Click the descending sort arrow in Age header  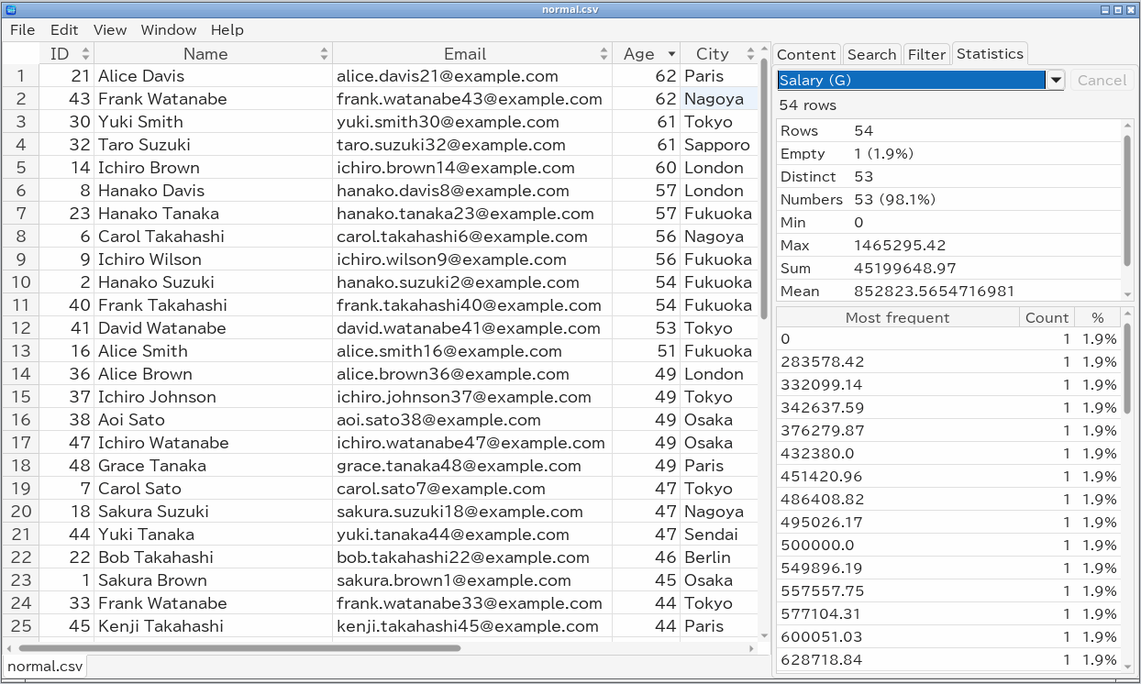tap(672, 55)
